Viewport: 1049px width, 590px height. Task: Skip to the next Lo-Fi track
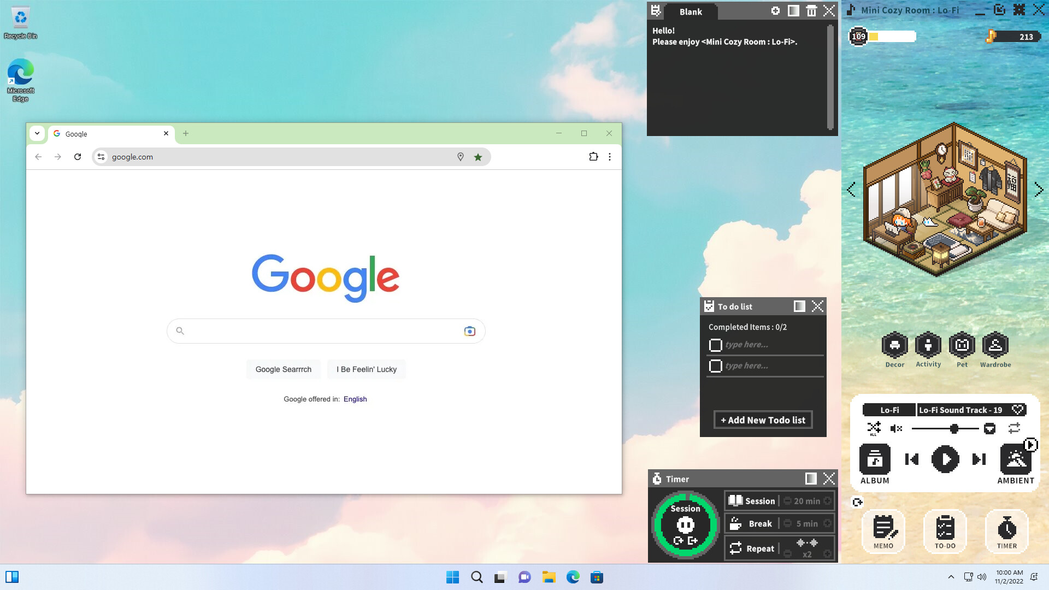[978, 459]
